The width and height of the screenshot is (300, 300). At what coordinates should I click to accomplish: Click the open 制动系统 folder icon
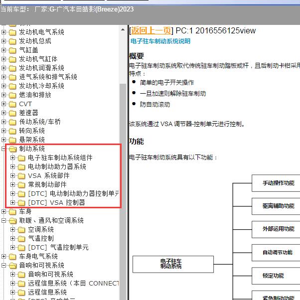pyautogui.click(x=12, y=149)
